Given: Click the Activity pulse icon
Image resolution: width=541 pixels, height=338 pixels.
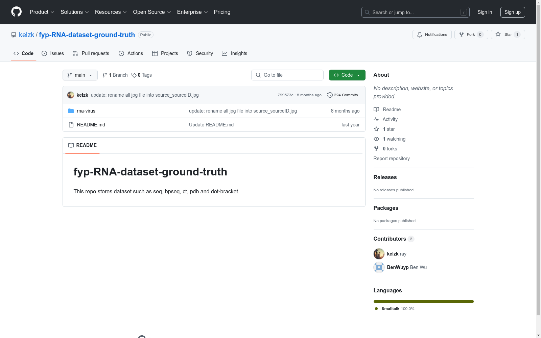Looking at the screenshot, I should [376, 119].
